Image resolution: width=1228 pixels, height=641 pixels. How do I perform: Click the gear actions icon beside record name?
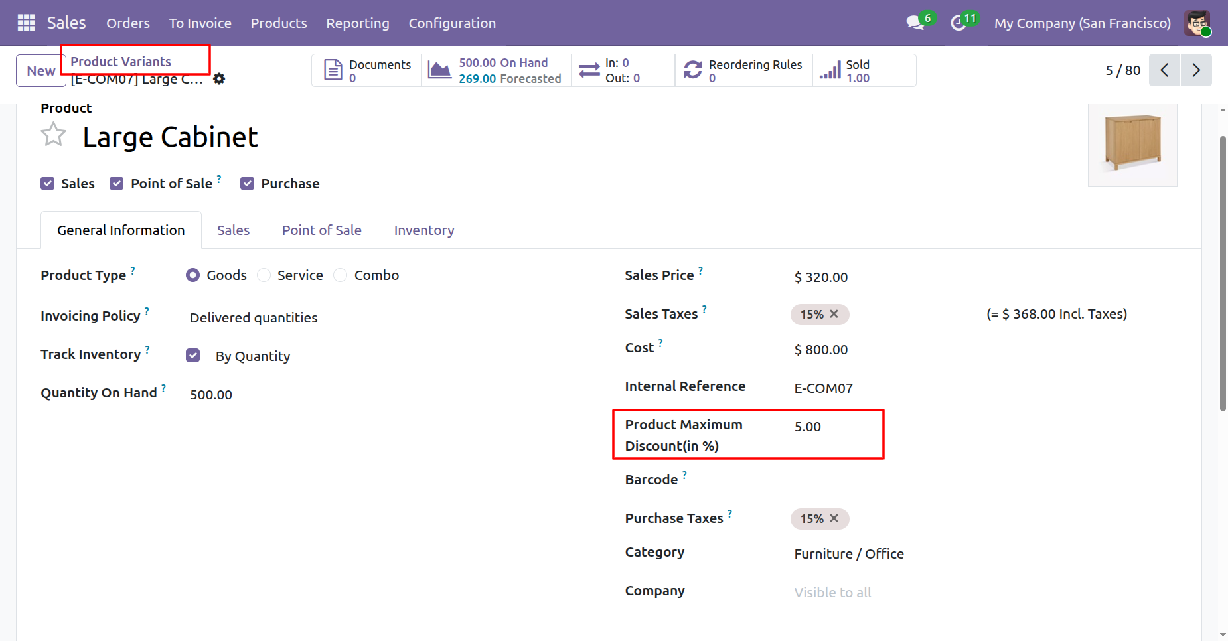click(219, 79)
